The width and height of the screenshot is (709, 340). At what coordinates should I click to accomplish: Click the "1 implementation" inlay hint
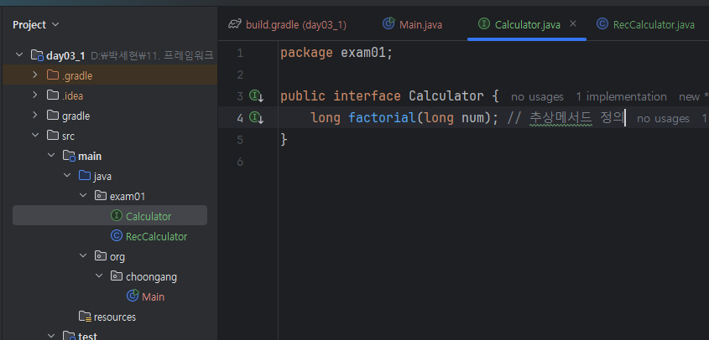[620, 97]
